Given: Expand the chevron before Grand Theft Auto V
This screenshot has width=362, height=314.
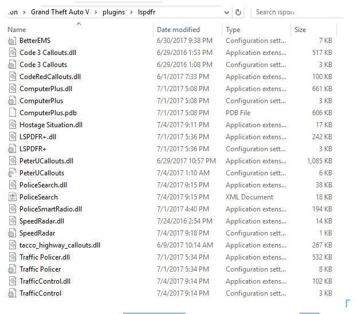Looking at the screenshot, I should pos(24,12).
